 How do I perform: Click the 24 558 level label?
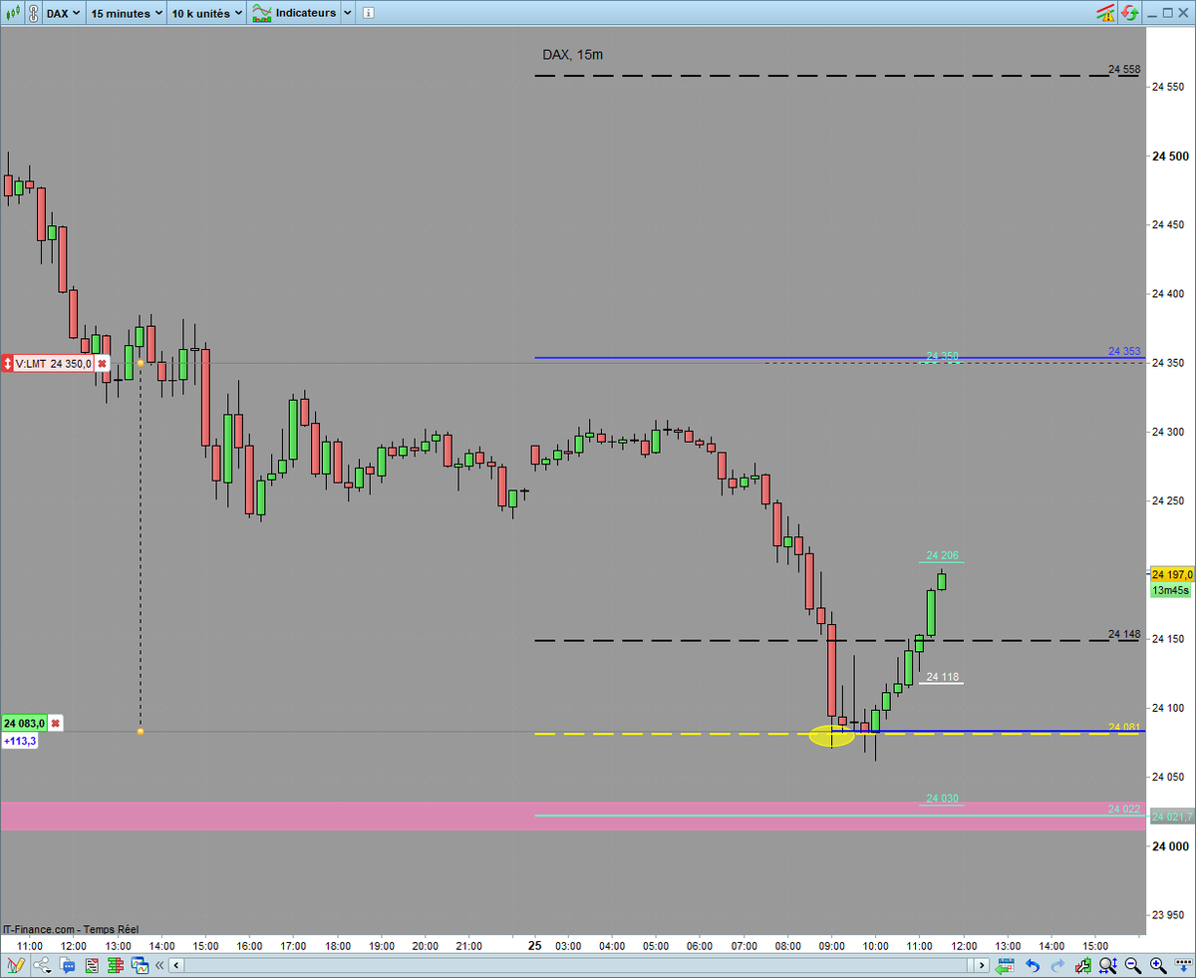[x=1124, y=69]
